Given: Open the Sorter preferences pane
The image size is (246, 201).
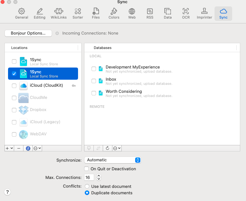Looking at the screenshot, I should tap(78, 13).
